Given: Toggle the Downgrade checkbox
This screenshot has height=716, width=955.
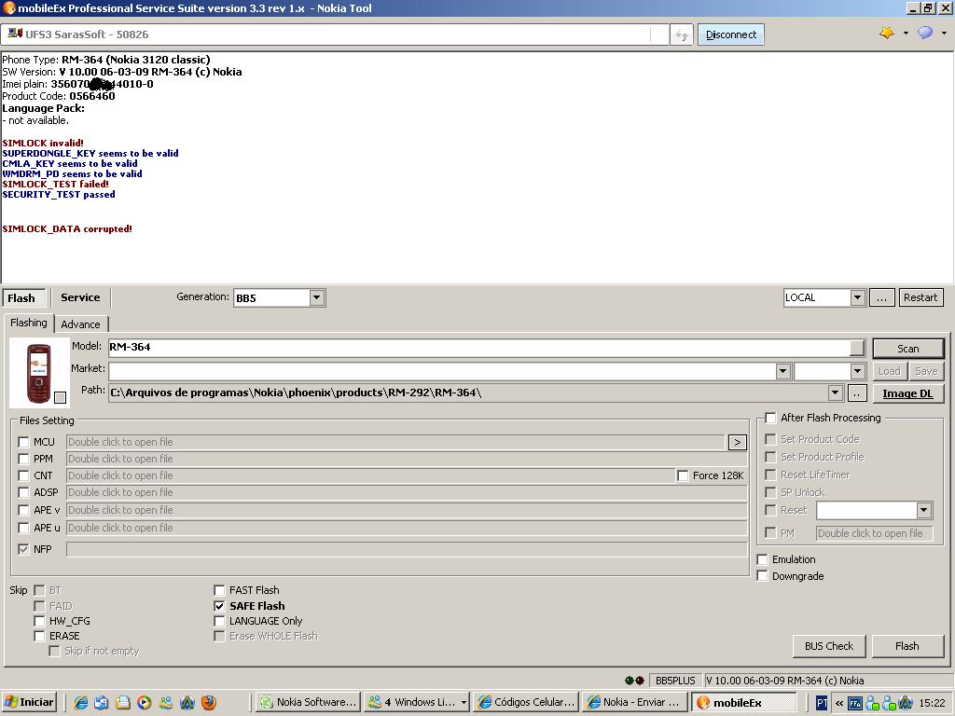Looking at the screenshot, I should point(762,576).
